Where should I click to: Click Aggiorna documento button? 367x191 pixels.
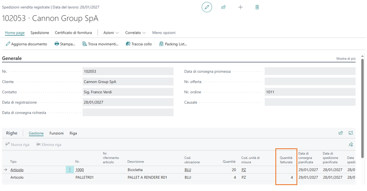tap(27, 44)
